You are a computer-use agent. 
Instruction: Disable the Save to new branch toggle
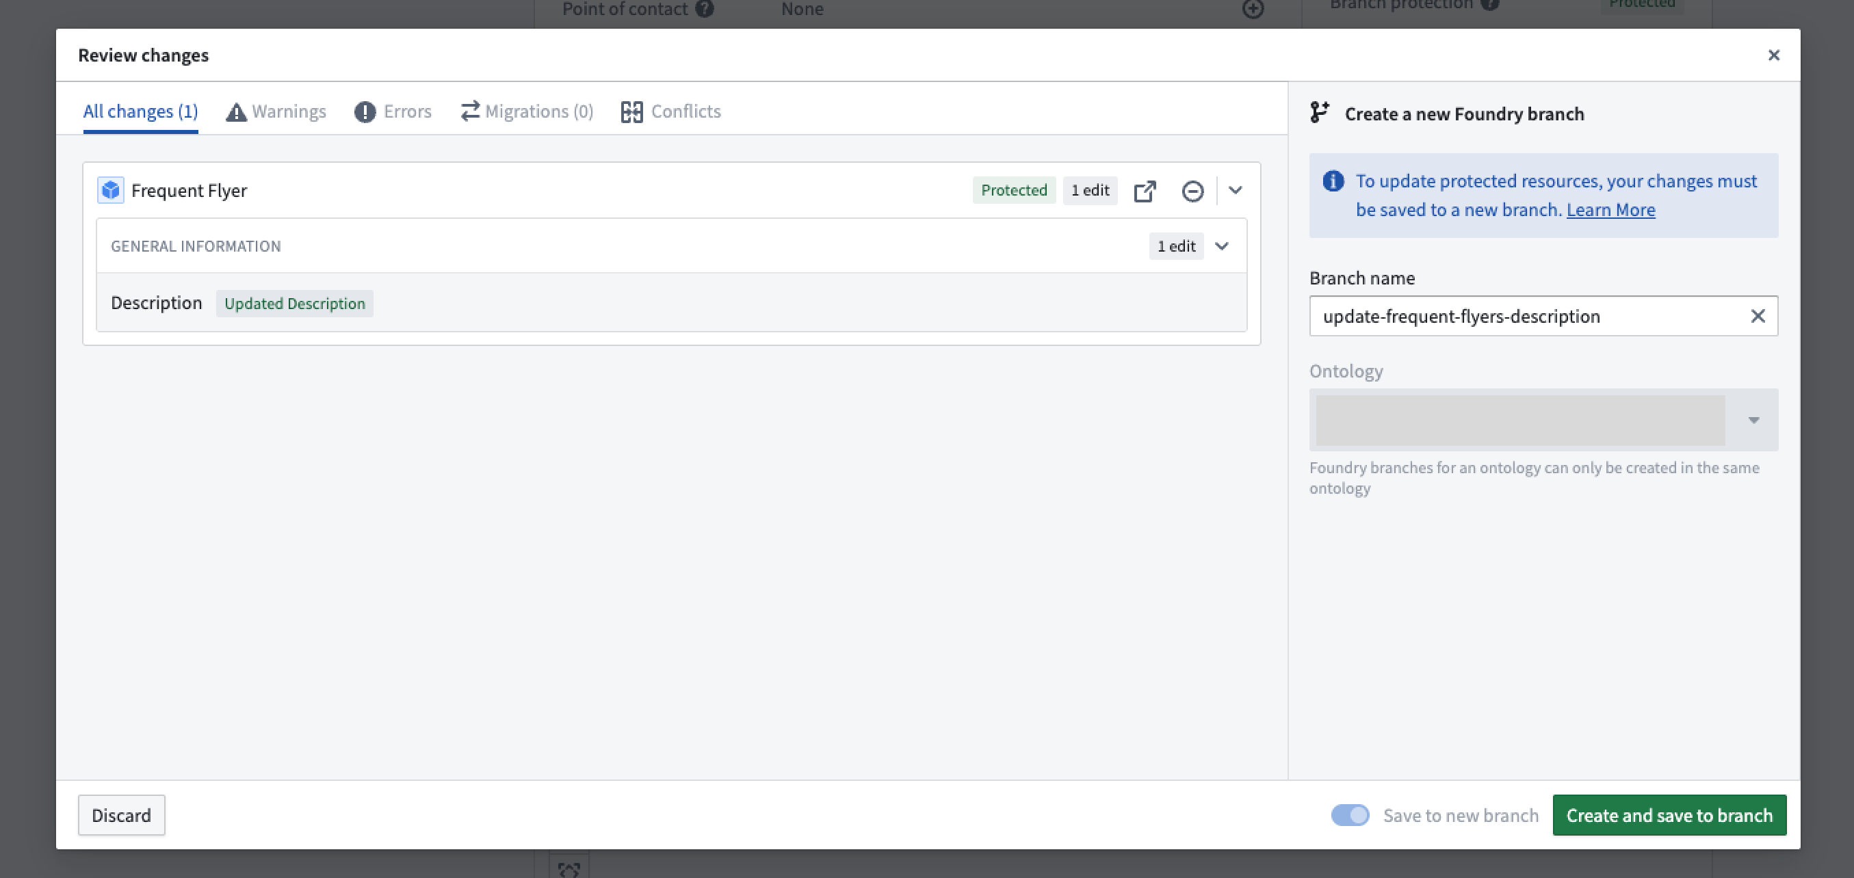(x=1350, y=814)
